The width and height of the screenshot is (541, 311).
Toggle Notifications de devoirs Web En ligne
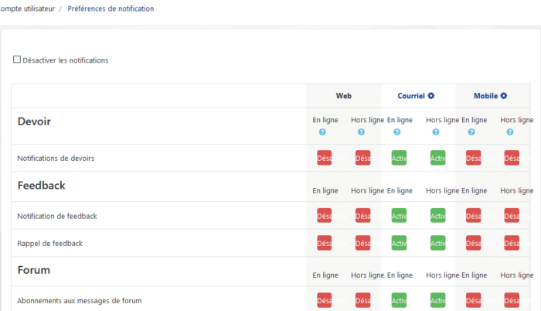pos(325,158)
